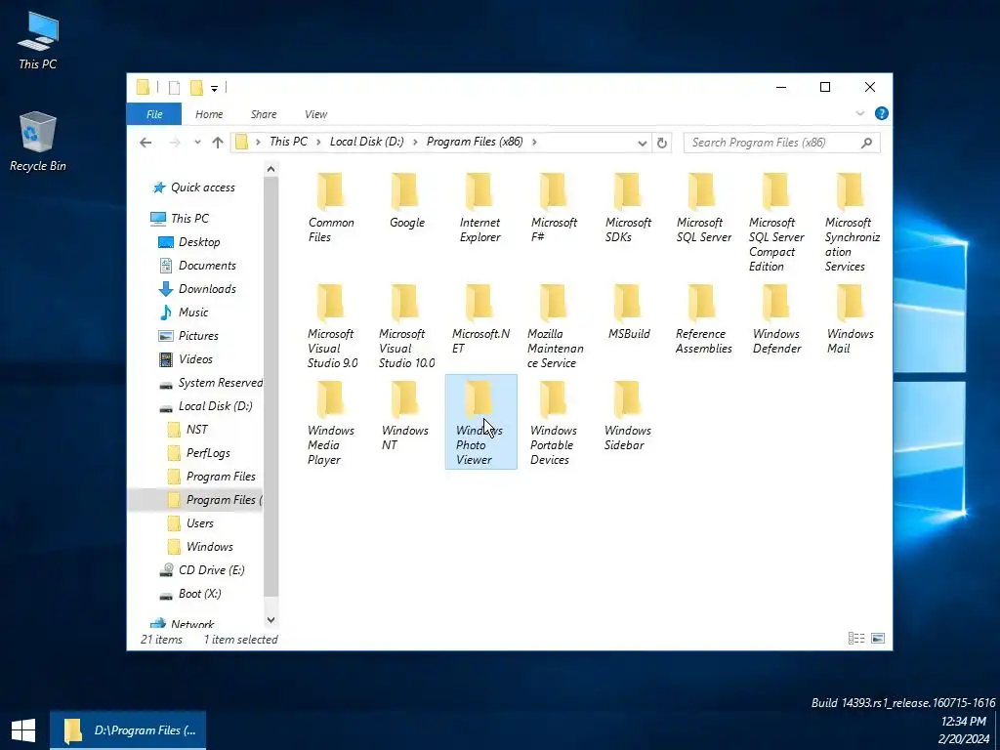Click This PC in the address bar
The width and height of the screenshot is (1000, 750).
click(x=288, y=142)
